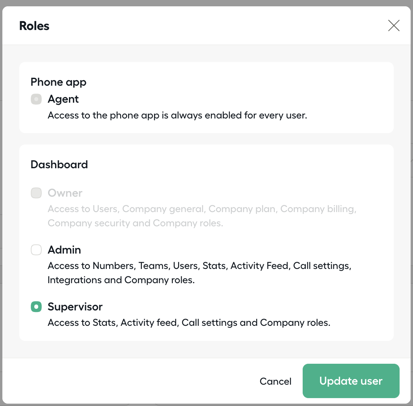Click the Update user button
Image resolution: width=413 pixels, height=406 pixels.
[351, 381]
